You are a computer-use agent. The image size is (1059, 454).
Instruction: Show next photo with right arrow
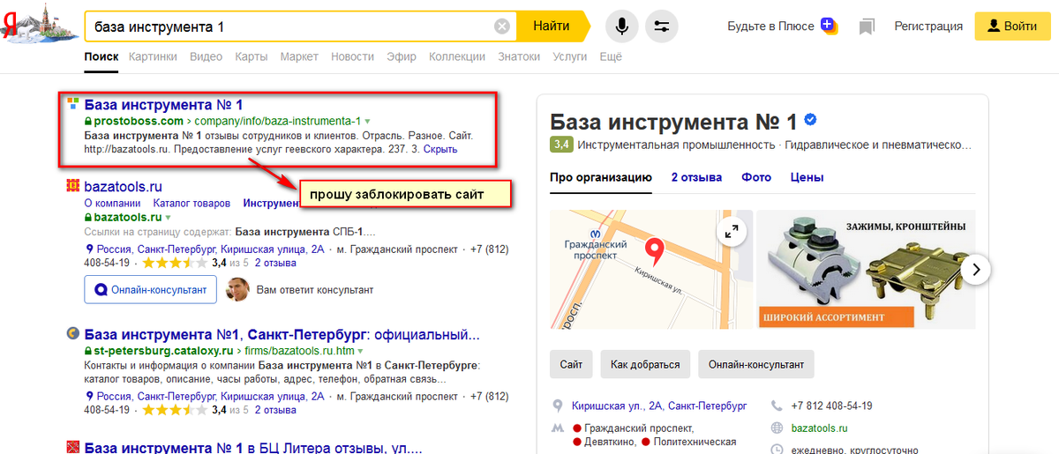tap(975, 269)
